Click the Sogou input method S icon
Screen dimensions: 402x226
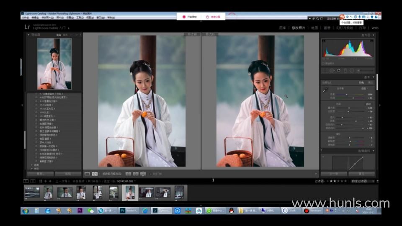(x=342, y=17)
